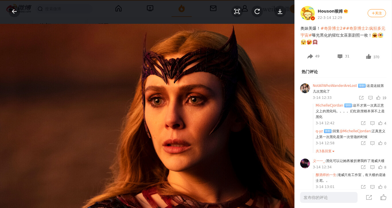392x208 pixels.
Task: Open the hot trending flame icon
Action: pyautogui.click(x=182, y=9)
